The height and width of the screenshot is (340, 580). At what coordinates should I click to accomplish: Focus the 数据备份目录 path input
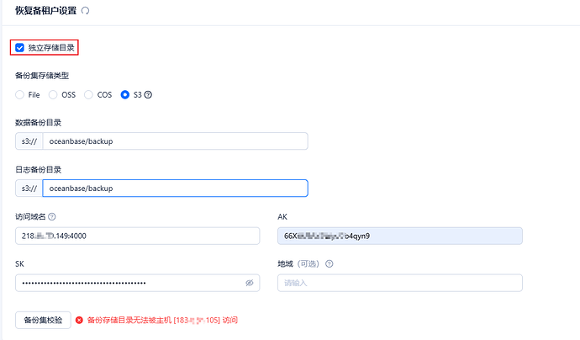[x=176, y=141]
